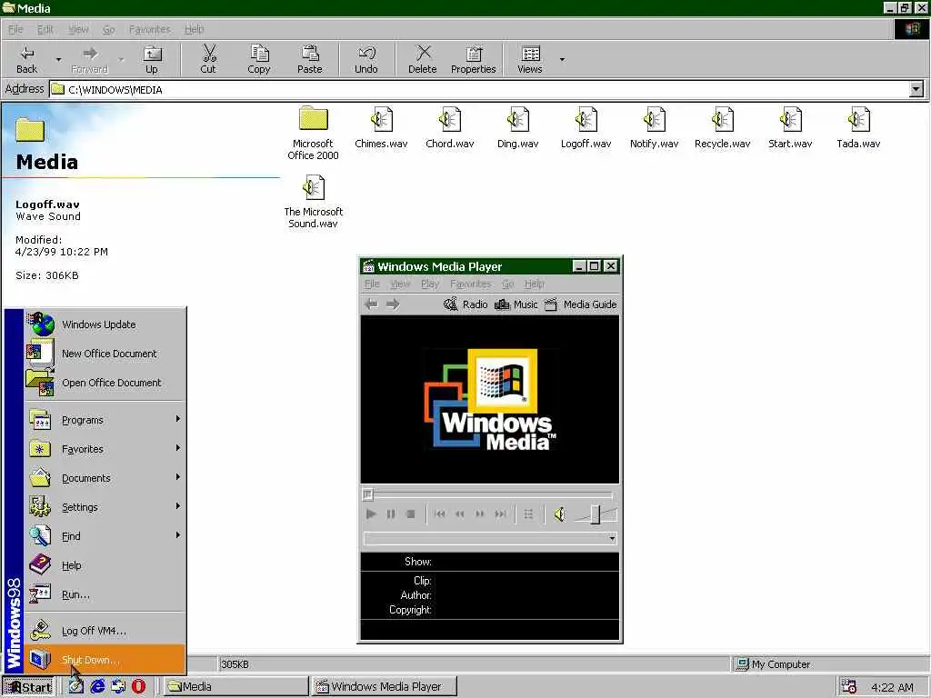The width and height of the screenshot is (931, 698).
Task: Launch Windows Update from Start menu
Action: (105, 324)
